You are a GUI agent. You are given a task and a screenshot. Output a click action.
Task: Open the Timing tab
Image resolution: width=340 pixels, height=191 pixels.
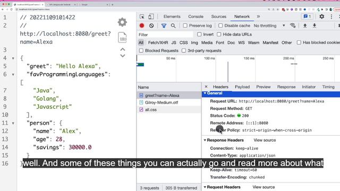(x=328, y=87)
